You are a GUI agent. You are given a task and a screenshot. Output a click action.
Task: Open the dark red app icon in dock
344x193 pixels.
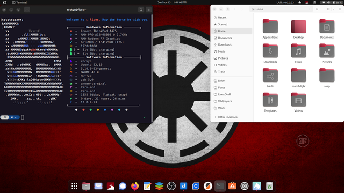coord(111,186)
